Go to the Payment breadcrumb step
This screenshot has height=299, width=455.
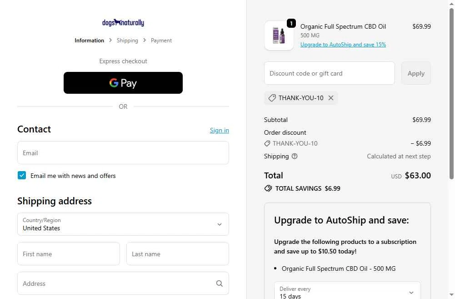pos(161,41)
